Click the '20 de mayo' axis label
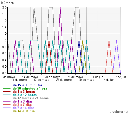 pos(53,77)
